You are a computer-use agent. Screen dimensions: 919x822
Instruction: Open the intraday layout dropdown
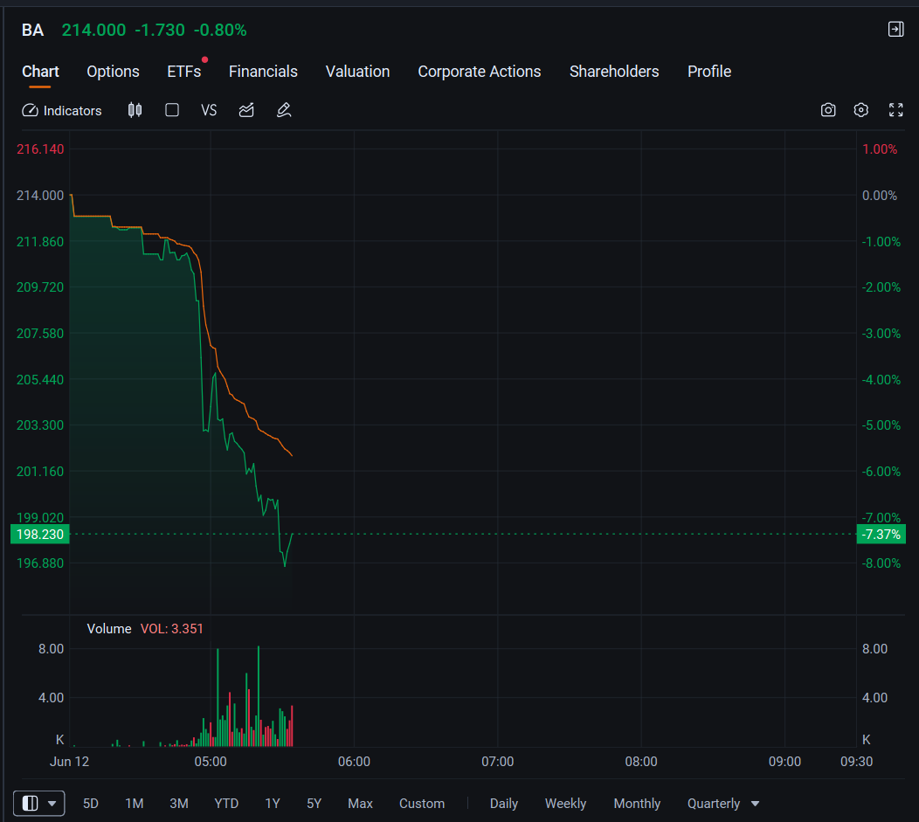coord(38,804)
